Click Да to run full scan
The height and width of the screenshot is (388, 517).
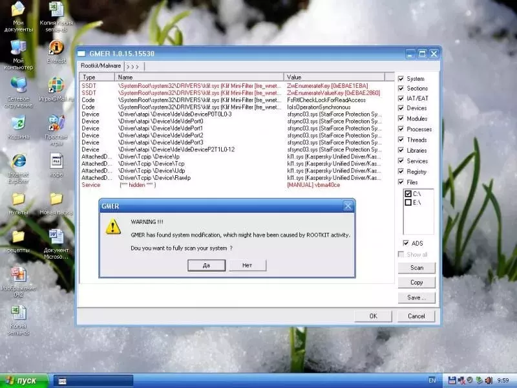206,265
